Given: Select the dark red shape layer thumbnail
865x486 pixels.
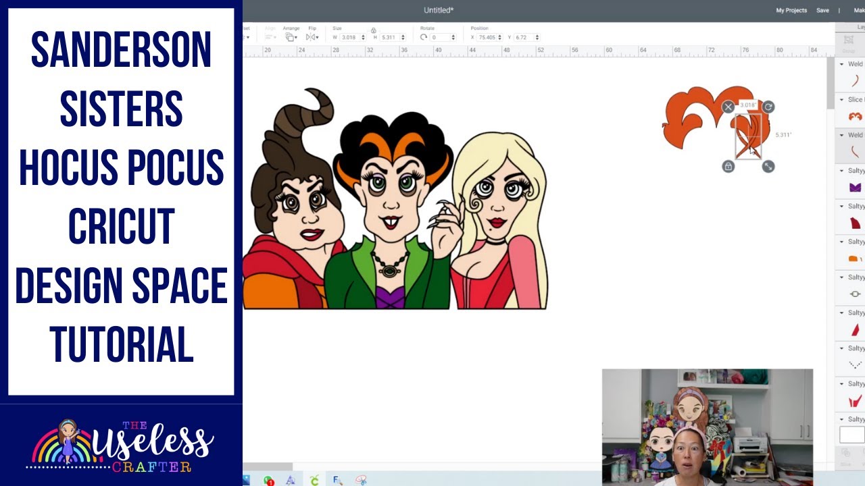Looking at the screenshot, I should pos(855,223).
